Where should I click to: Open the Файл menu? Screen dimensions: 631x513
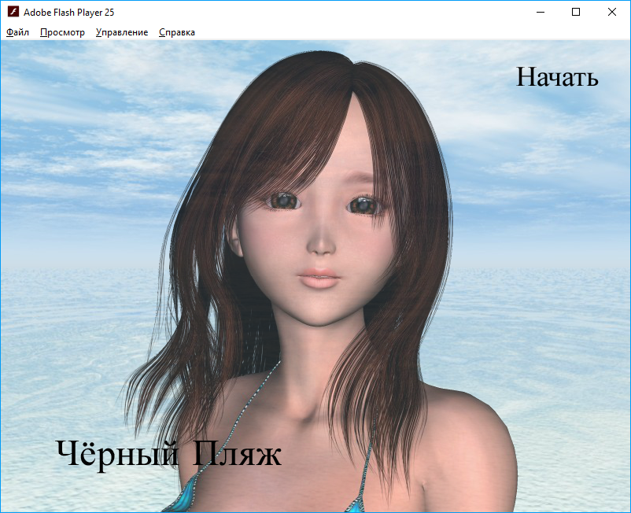[17, 32]
